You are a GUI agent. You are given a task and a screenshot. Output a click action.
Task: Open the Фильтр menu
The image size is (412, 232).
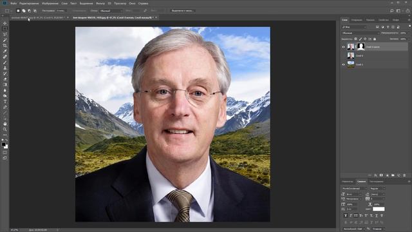coord(100,3)
